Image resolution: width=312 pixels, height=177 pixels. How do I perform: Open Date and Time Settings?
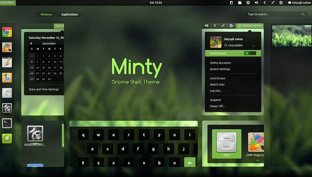[x=44, y=89]
